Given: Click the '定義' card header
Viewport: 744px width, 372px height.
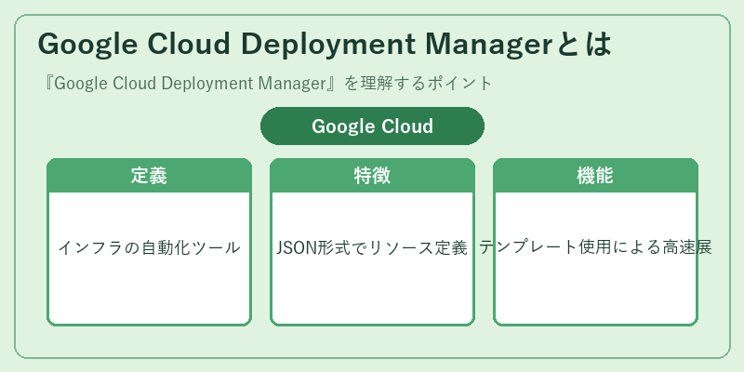Looking at the screenshot, I should click(x=149, y=176).
